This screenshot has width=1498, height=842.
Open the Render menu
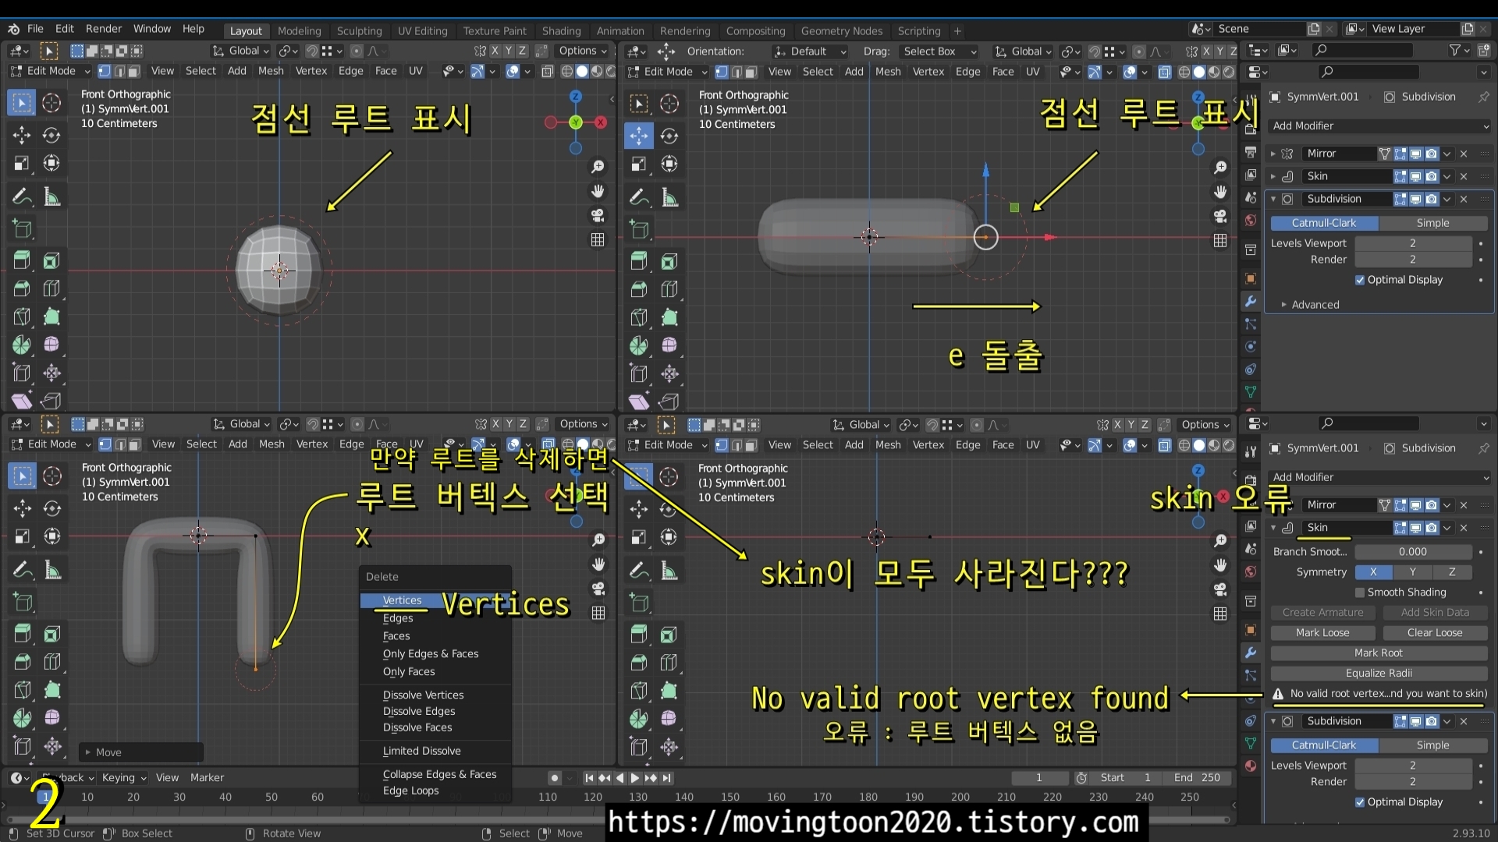click(x=104, y=29)
